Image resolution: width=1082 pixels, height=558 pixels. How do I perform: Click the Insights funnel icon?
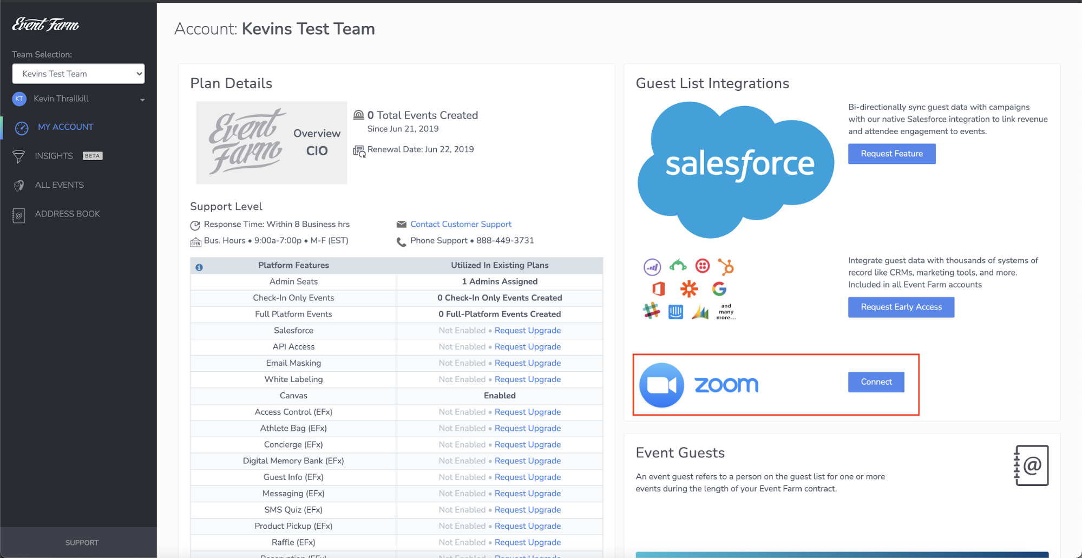click(19, 156)
